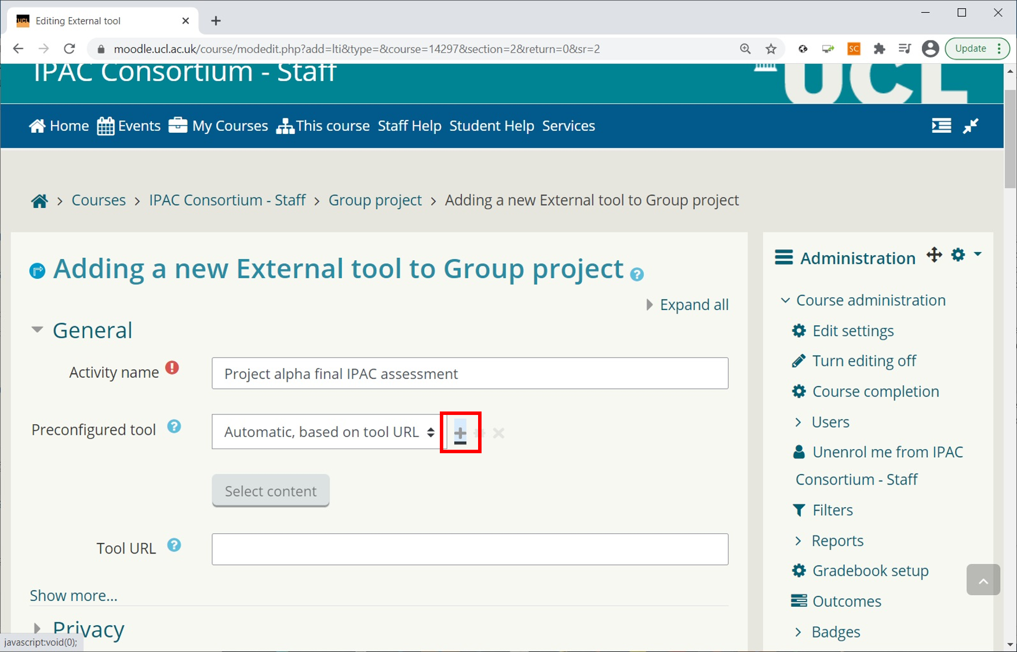Click the cast extension icon in the toolbar
The image size is (1017, 652).
[828, 49]
